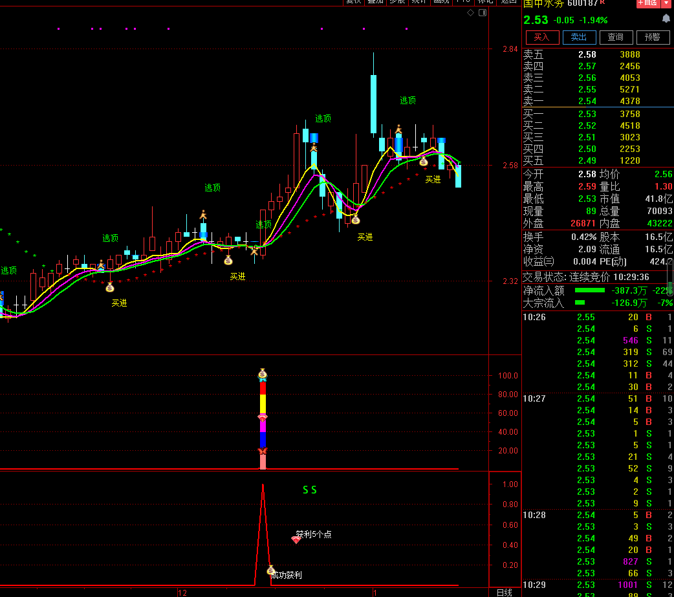
Task: Click the alert bell icon
Action: pyautogui.click(x=666, y=18)
